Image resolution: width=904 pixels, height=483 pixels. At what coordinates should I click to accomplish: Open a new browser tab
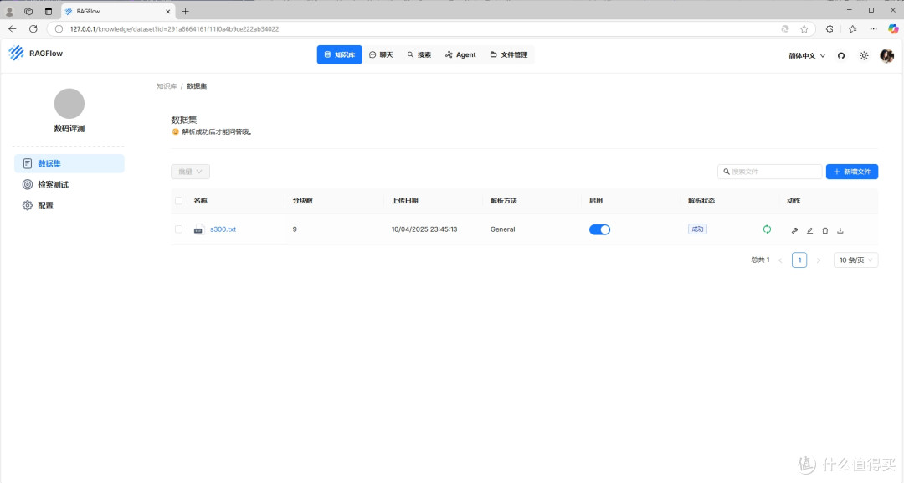click(x=186, y=11)
